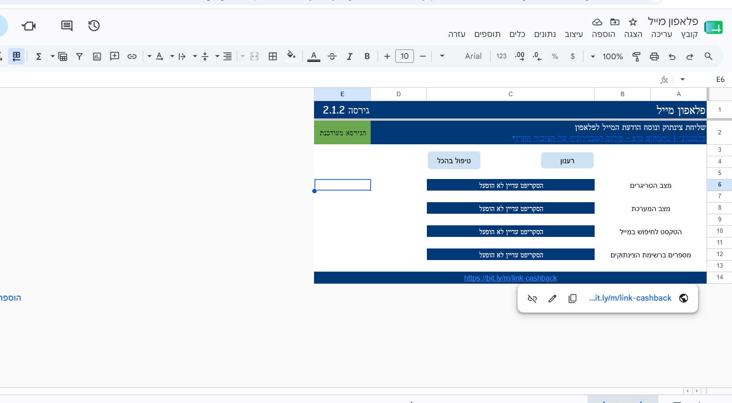732x403 pixels.
Task: Open the 123 number formats menu
Action: 501,56
